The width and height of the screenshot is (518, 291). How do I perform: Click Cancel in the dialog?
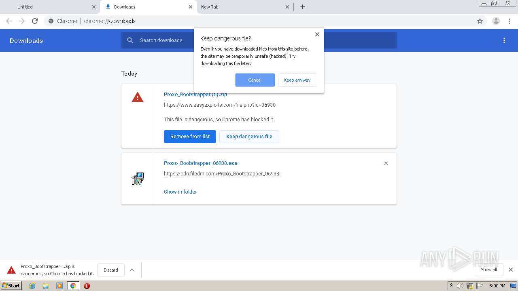[255, 80]
